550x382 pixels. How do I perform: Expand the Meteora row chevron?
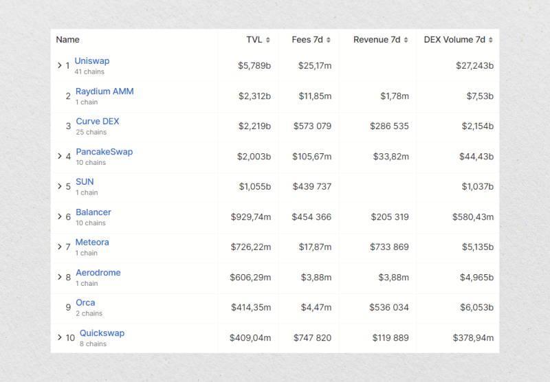(60, 247)
